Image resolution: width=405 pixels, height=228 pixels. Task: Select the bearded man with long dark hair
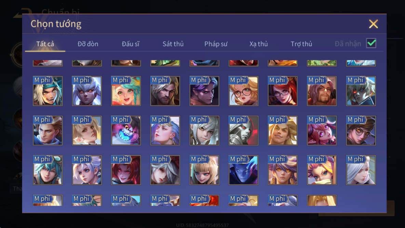[165, 91]
